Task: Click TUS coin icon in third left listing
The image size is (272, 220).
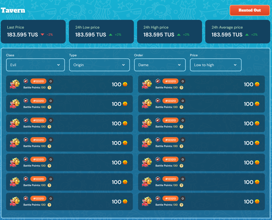Action: tap(125, 124)
